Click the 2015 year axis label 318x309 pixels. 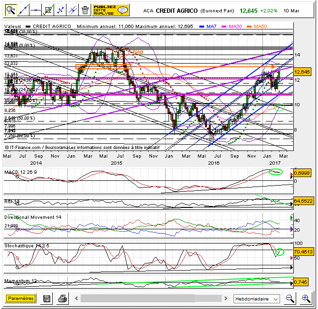coord(117,163)
